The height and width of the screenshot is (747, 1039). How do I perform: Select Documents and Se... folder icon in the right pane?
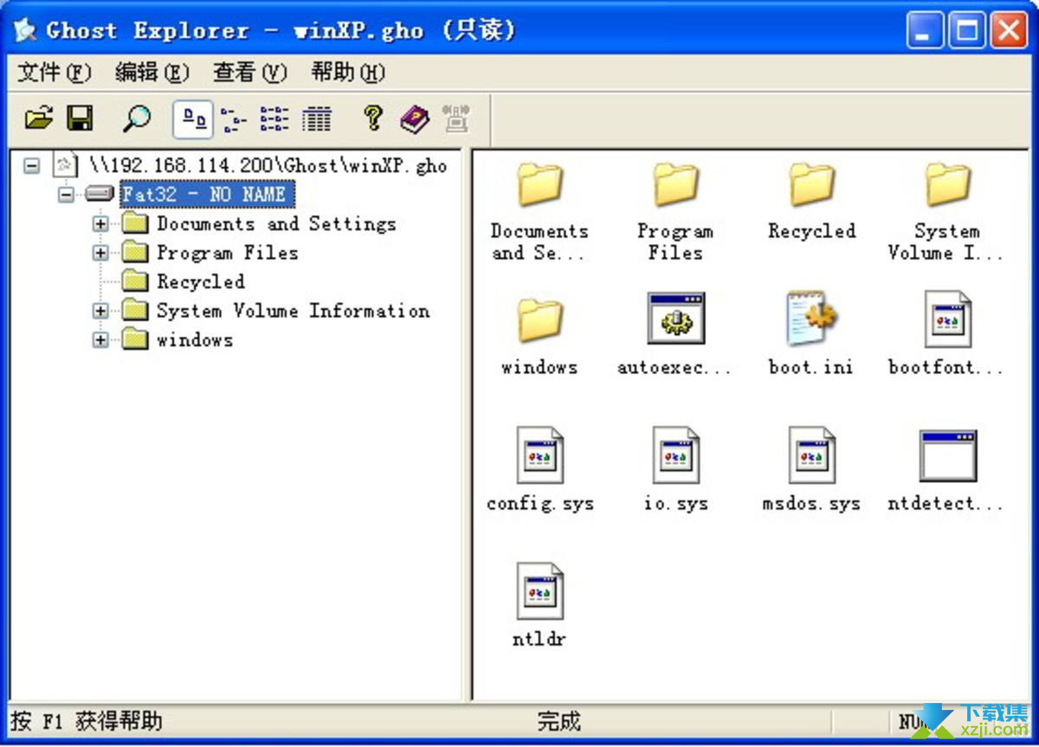[539, 184]
